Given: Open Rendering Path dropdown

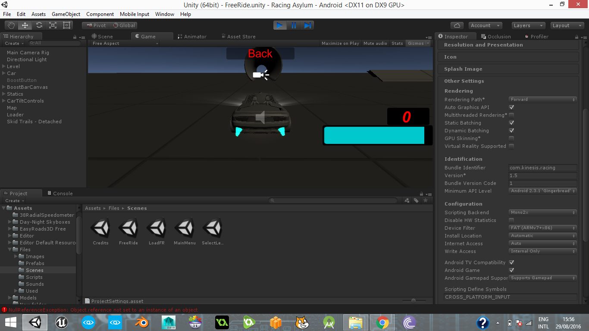Looking at the screenshot, I should [x=543, y=100].
